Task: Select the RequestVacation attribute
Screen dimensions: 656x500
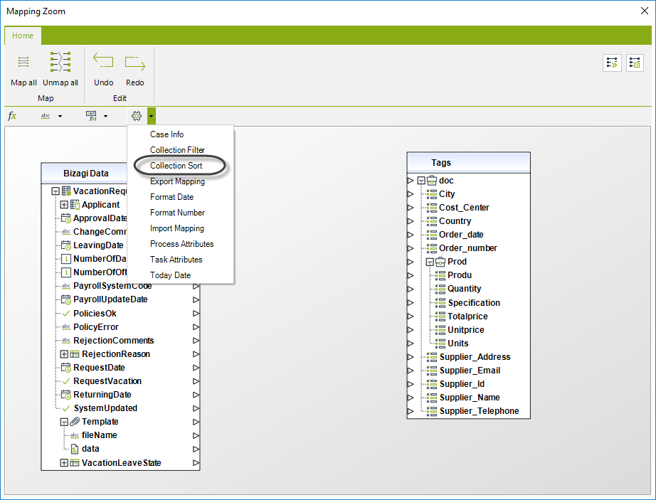Action: (x=107, y=381)
